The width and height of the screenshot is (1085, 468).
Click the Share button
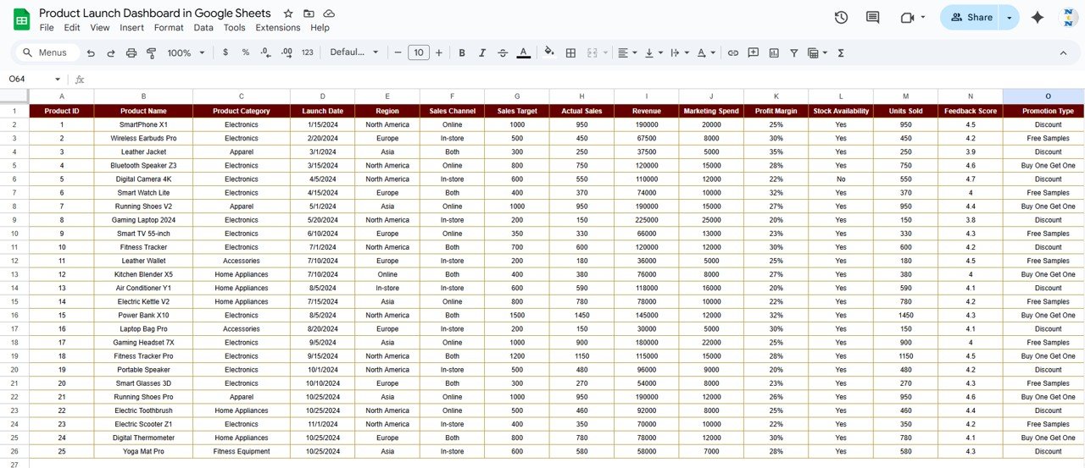[x=971, y=17]
